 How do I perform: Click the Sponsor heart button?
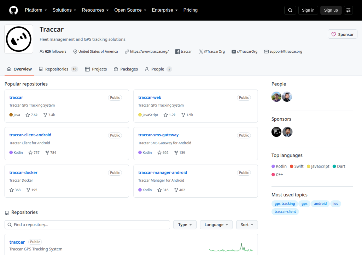[x=342, y=34]
